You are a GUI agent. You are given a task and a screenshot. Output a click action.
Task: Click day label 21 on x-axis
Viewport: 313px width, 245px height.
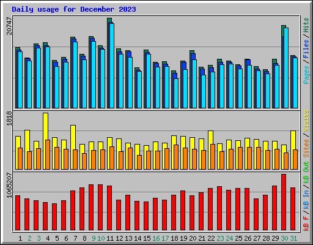(202, 238)
